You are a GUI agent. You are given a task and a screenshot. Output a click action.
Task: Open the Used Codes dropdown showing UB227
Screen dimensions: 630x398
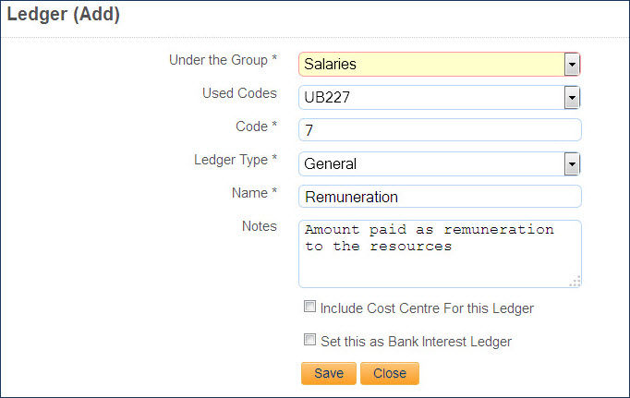440,97
